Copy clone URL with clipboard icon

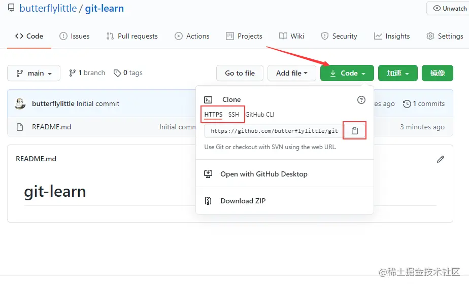[354, 131]
